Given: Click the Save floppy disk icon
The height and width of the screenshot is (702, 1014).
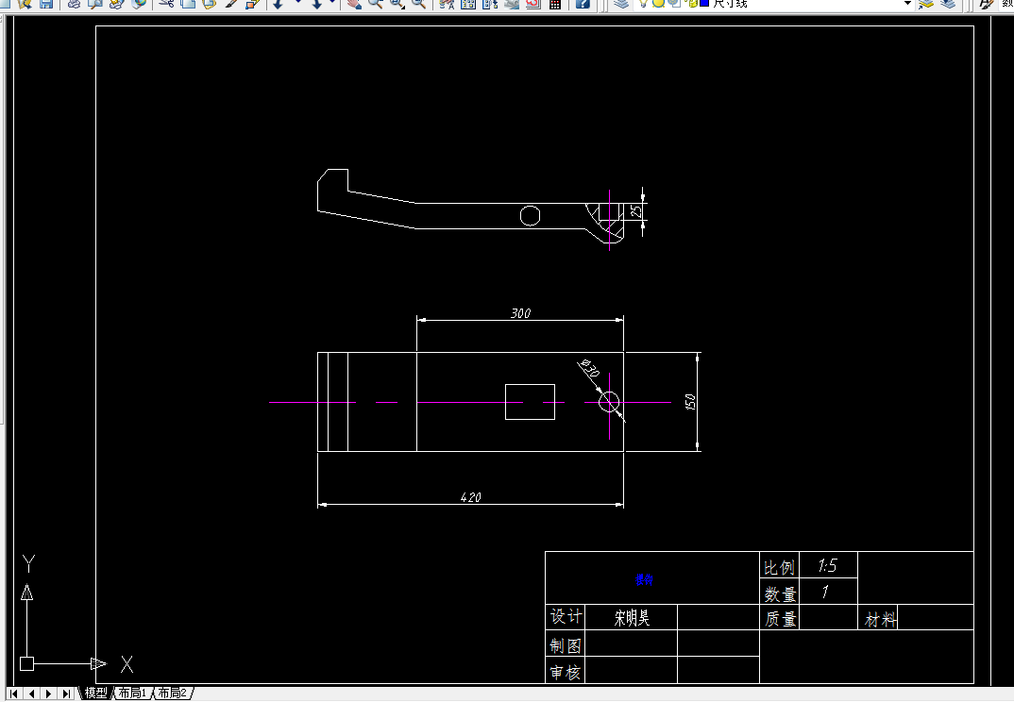Looking at the screenshot, I should click(46, 3).
